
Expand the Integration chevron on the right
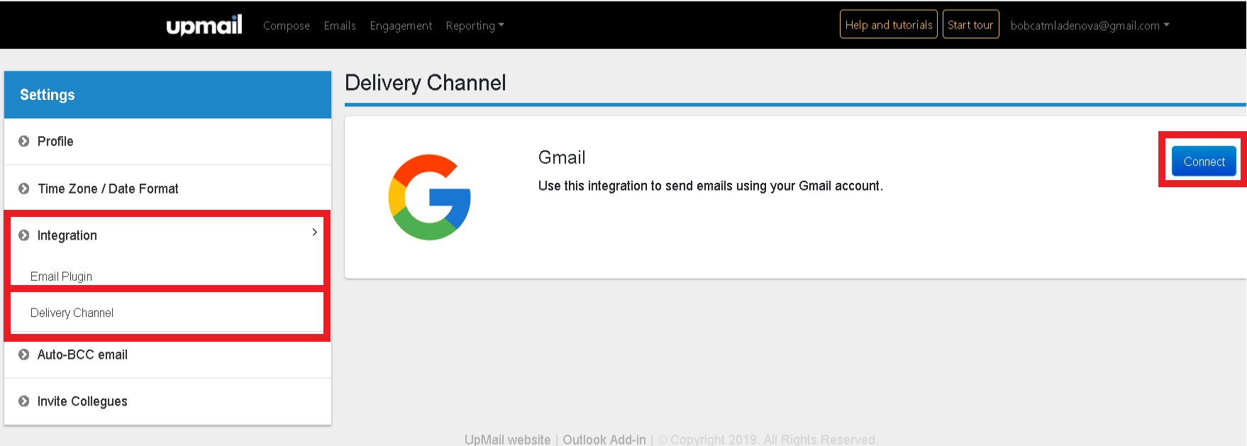pos(314,233)
